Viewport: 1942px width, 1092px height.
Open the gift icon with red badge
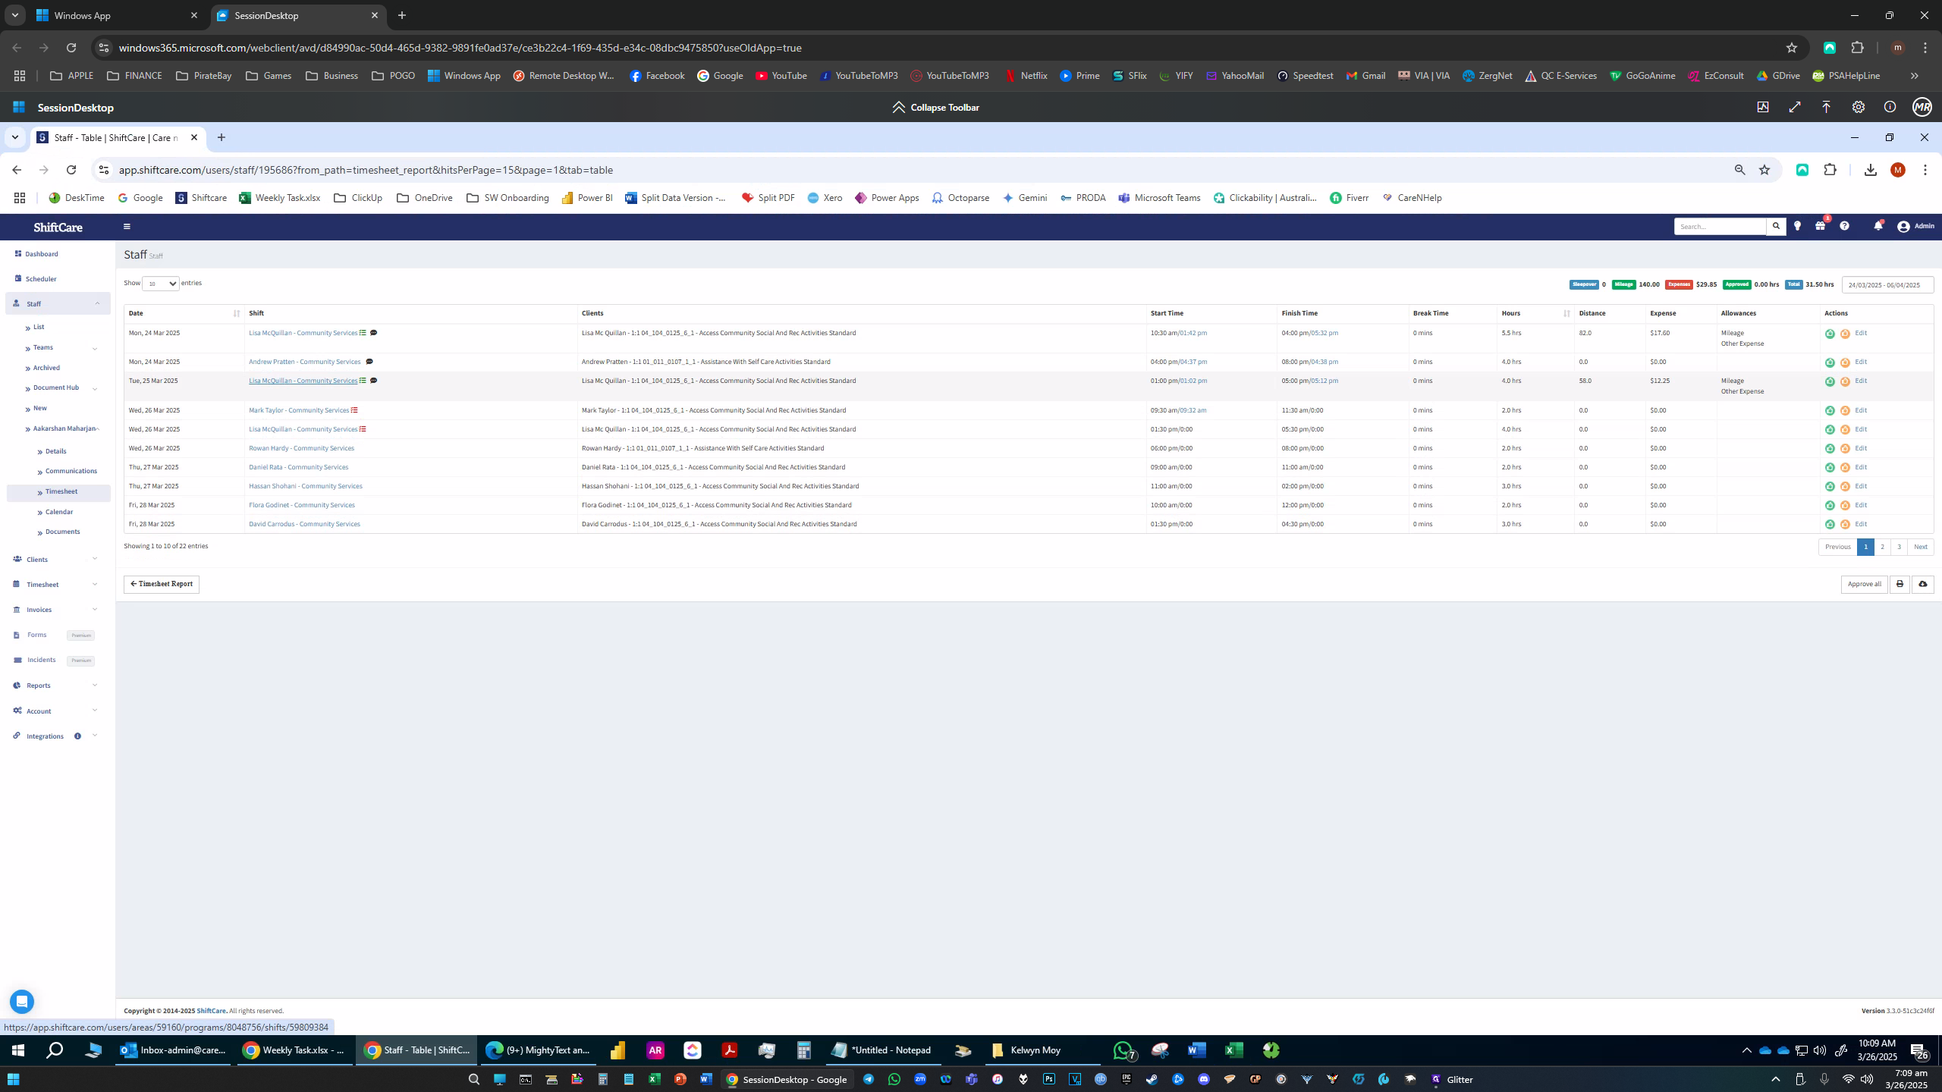point(1821,226)
